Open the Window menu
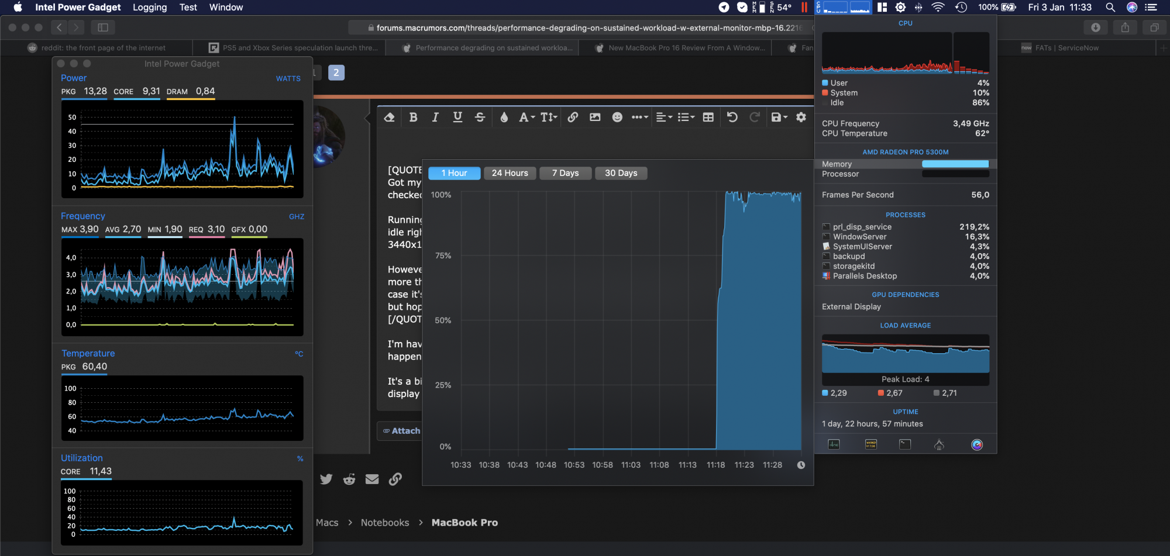 coord(226,7)
